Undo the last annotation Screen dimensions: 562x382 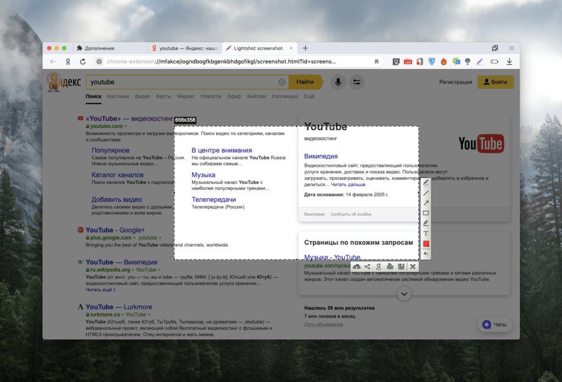pyautogui.click(x=426, y=254)
